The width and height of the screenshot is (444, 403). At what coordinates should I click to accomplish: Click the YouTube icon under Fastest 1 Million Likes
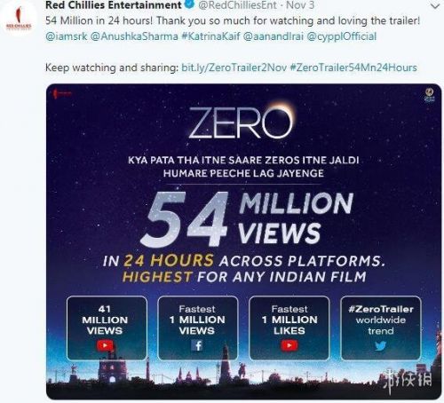pyautogui.click(x=289, y=345)
